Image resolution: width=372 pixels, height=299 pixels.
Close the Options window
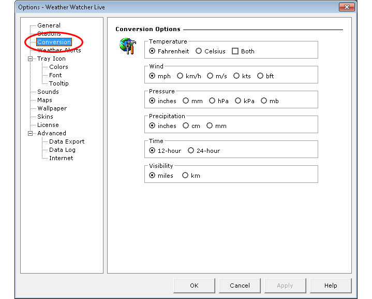pos(347,7)
